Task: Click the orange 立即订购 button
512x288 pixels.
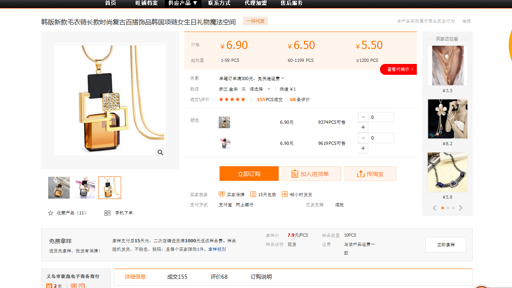Action: pos(249,174)
